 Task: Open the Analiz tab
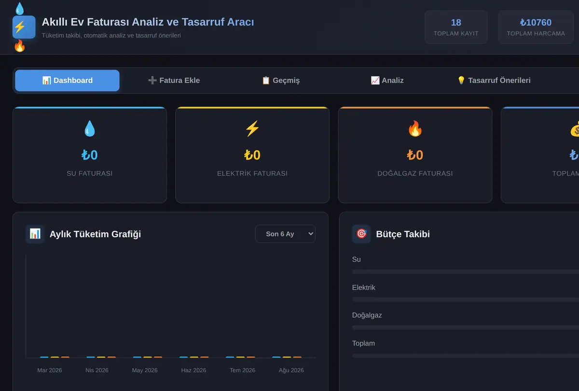pyautogui.click(x=387, y=81)
